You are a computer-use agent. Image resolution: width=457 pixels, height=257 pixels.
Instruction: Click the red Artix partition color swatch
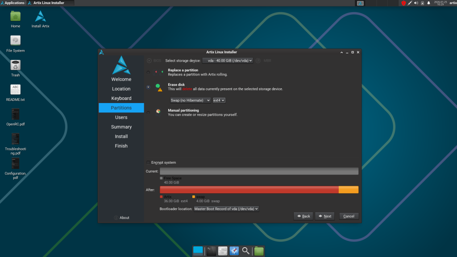[x=161, y=197]
